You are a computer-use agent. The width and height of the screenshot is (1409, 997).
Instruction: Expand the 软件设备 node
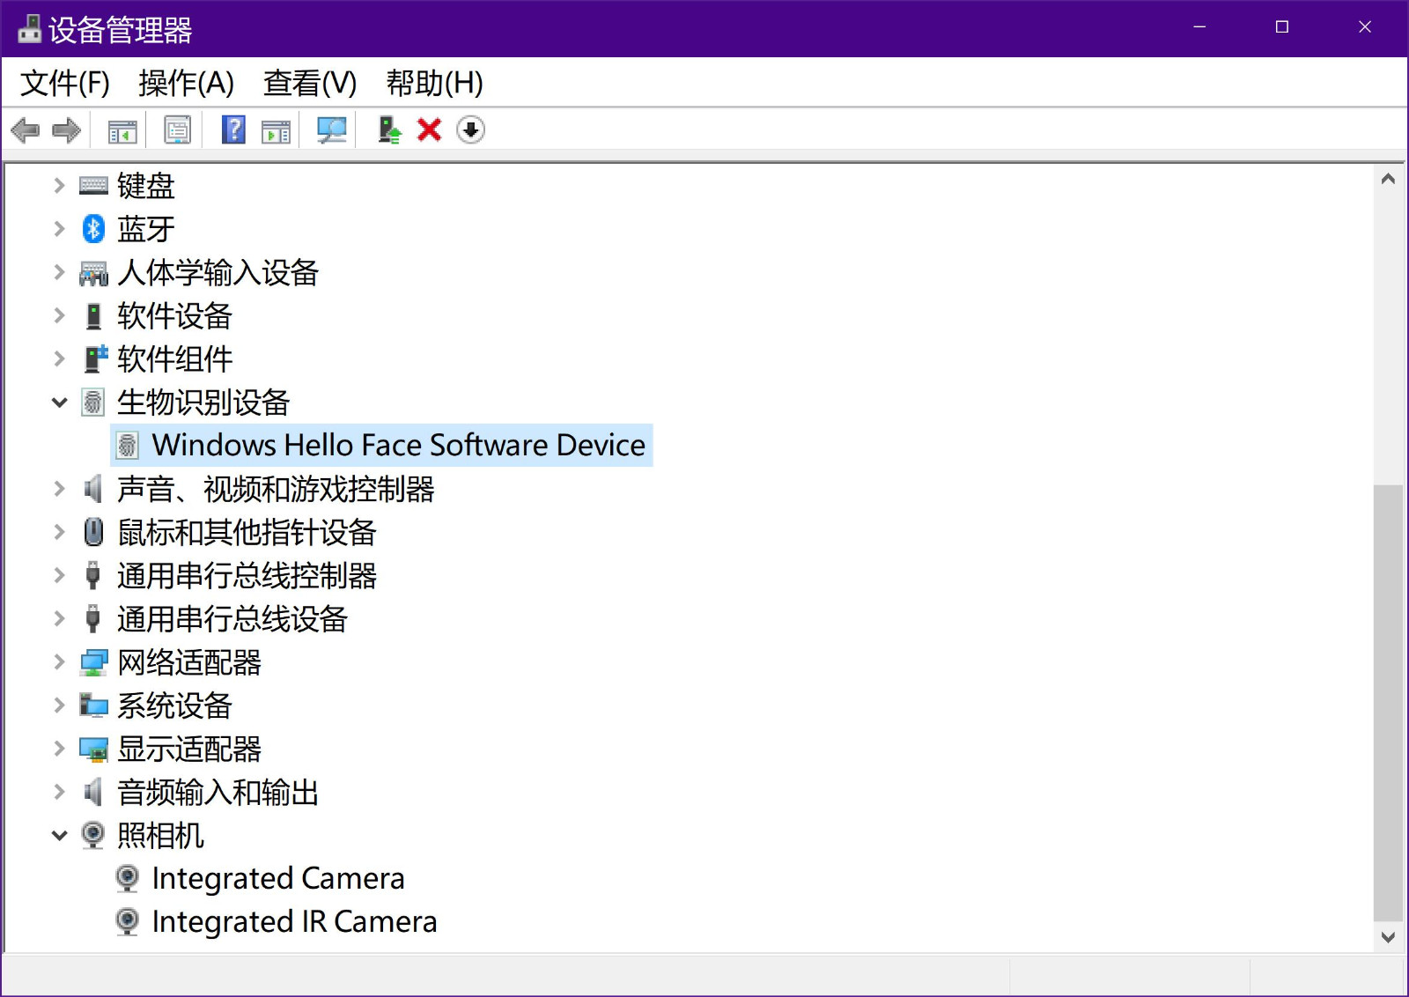59,315
